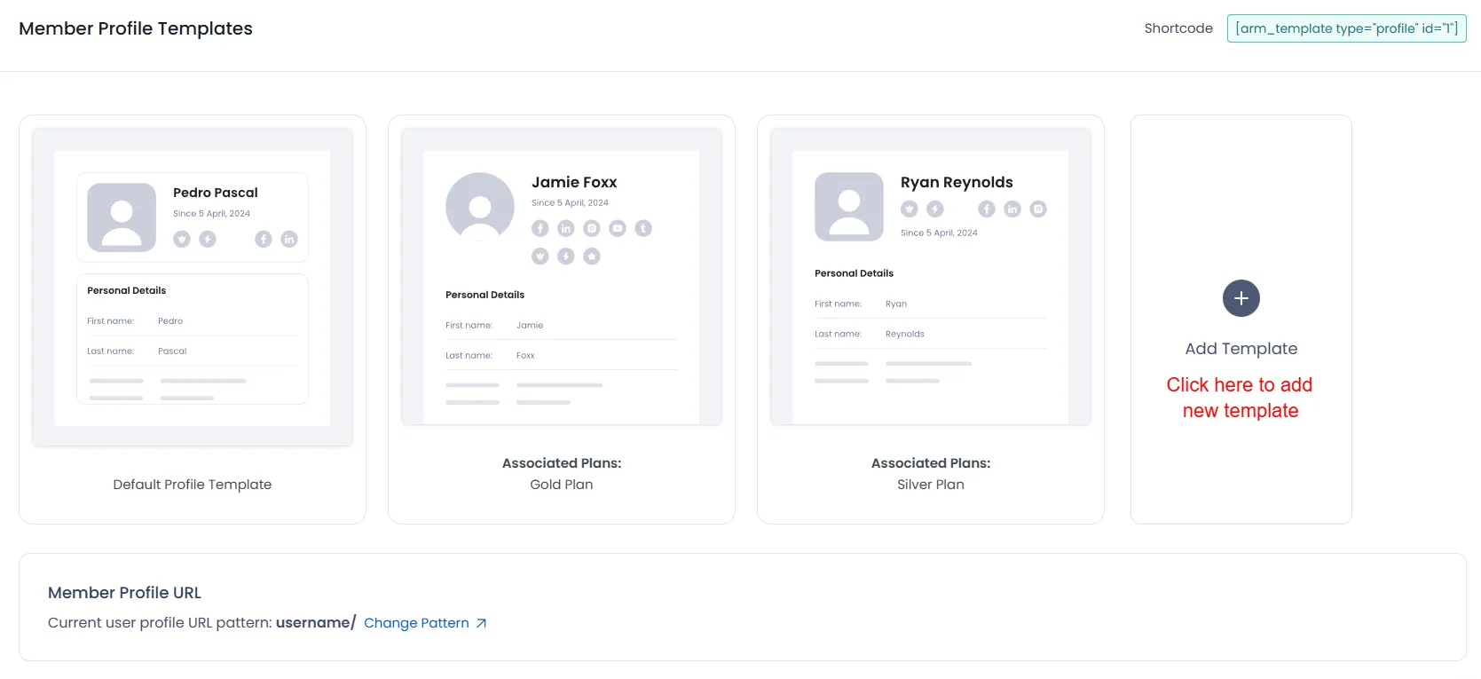
Task: Open the Gold Plan associated template
Action: coord(562,485)
